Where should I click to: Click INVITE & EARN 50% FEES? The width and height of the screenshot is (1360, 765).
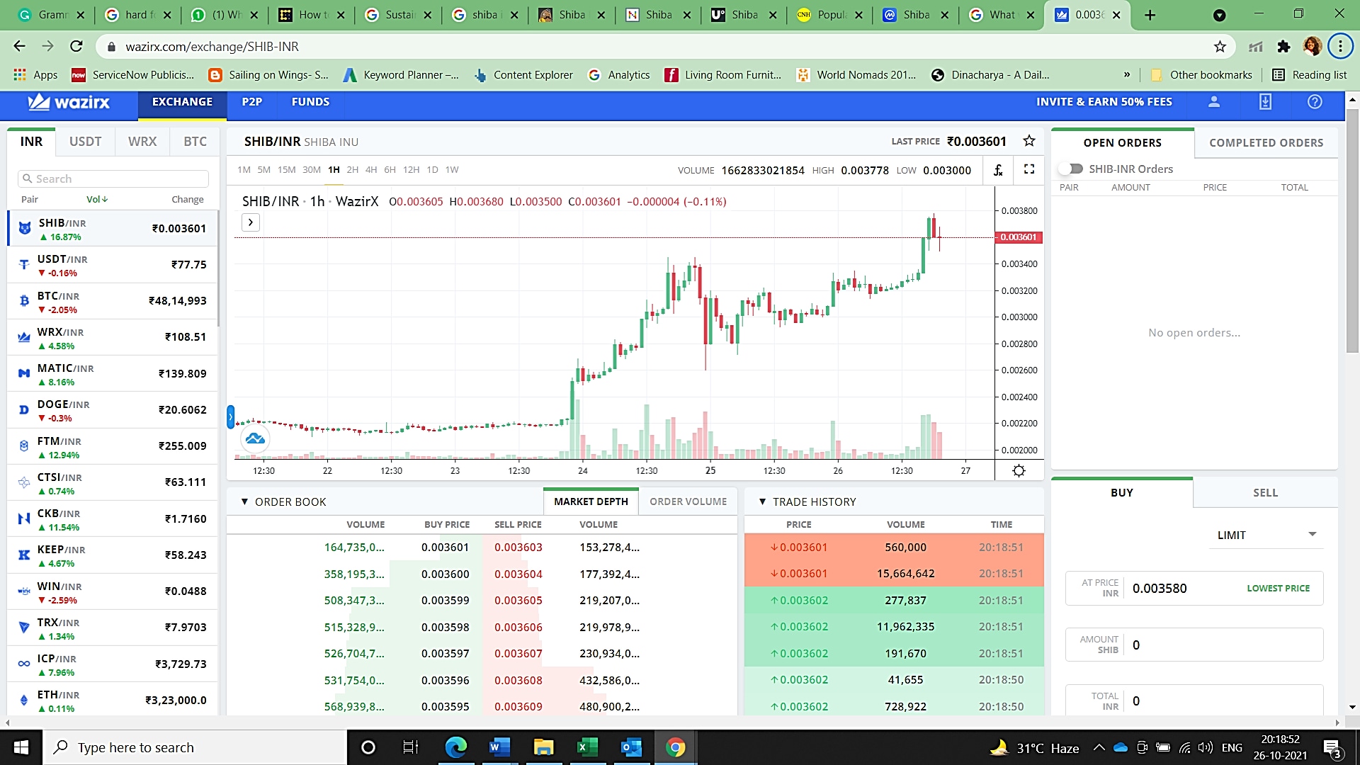pyautogui.click(x=1104, y=102)
